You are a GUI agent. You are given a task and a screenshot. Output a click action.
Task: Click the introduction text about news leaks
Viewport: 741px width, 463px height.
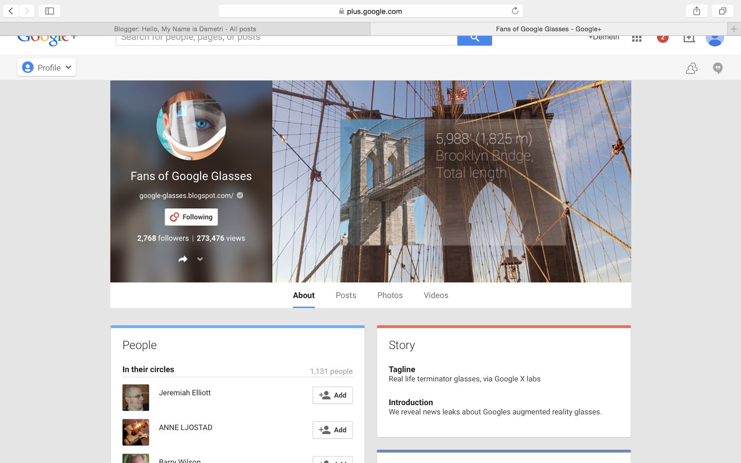pyautogui.click(x=495, y=412)
